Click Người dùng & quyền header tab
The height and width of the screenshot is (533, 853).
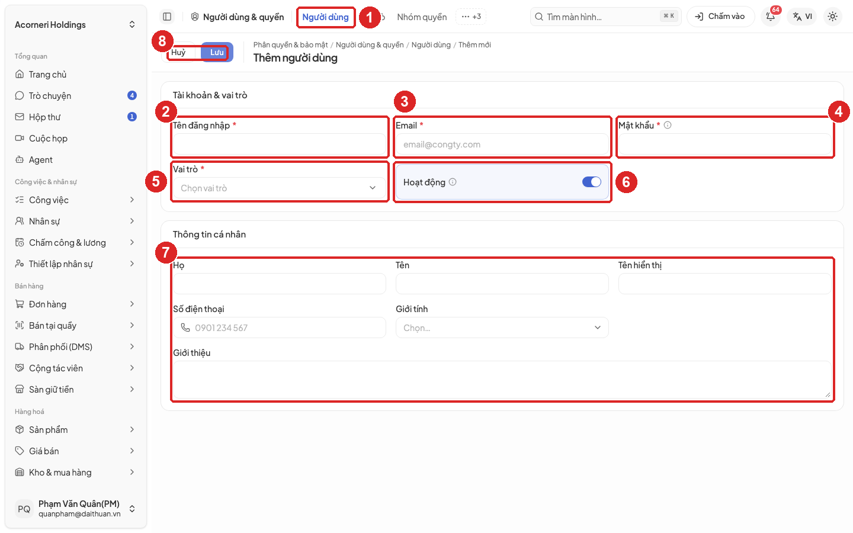click(x=237, y=17)
